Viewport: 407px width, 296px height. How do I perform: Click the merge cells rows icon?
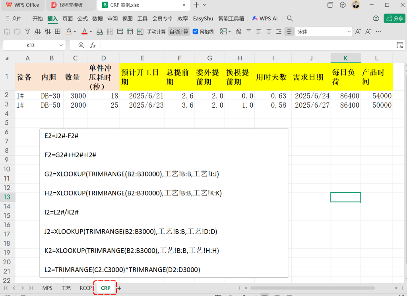coord(130,32)
